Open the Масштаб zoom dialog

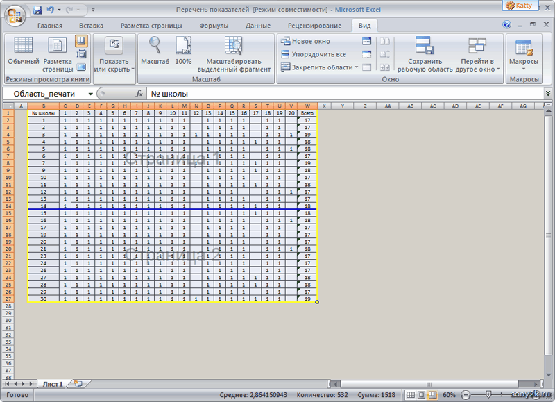click(155, 51)
